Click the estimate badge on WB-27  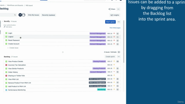pyautogui.click(x=118, y=62)
